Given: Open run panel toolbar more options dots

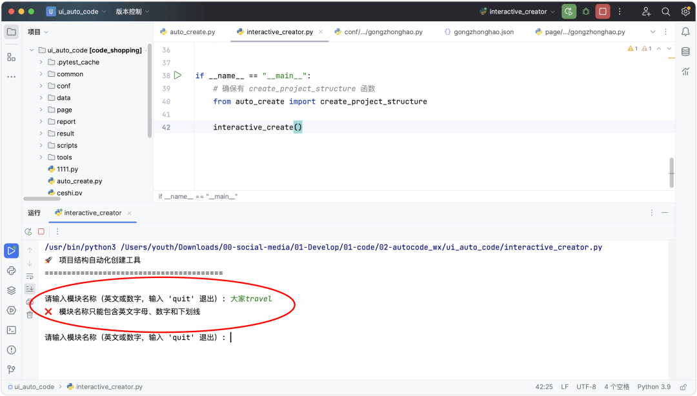Looking at the screenshot, I should click(x=57, y=232).
